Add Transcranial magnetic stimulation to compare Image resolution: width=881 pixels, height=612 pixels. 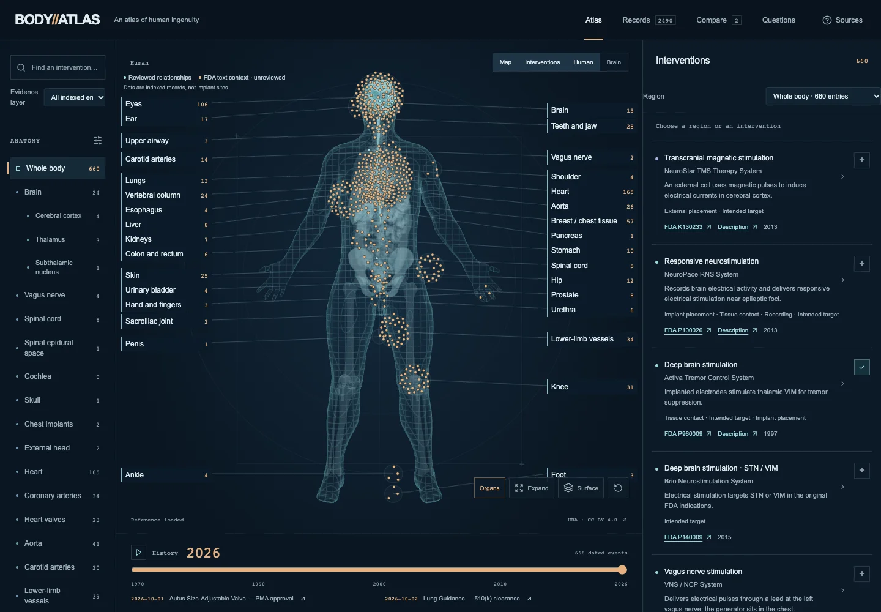click(862, 160)
